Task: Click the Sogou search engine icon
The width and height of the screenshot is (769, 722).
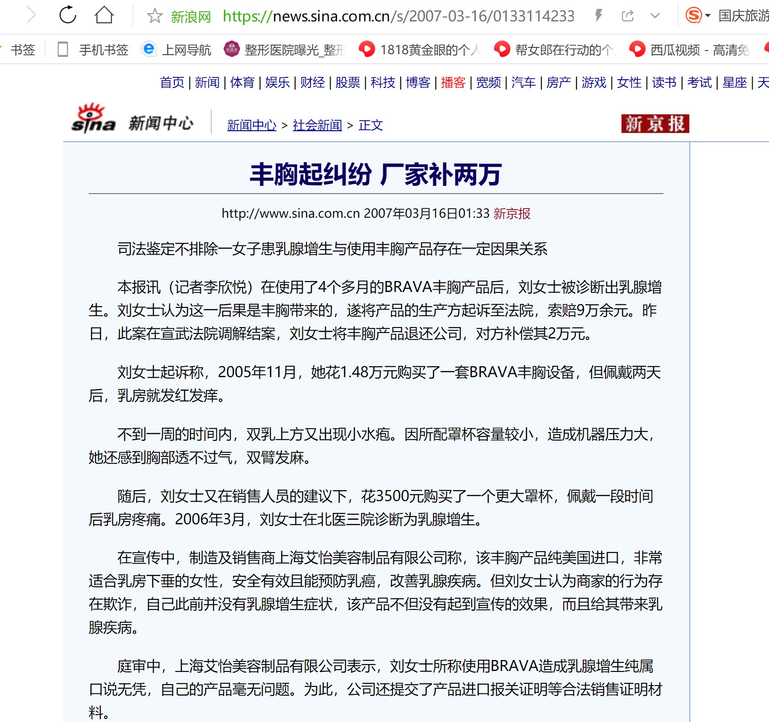Action: (694, 15)
